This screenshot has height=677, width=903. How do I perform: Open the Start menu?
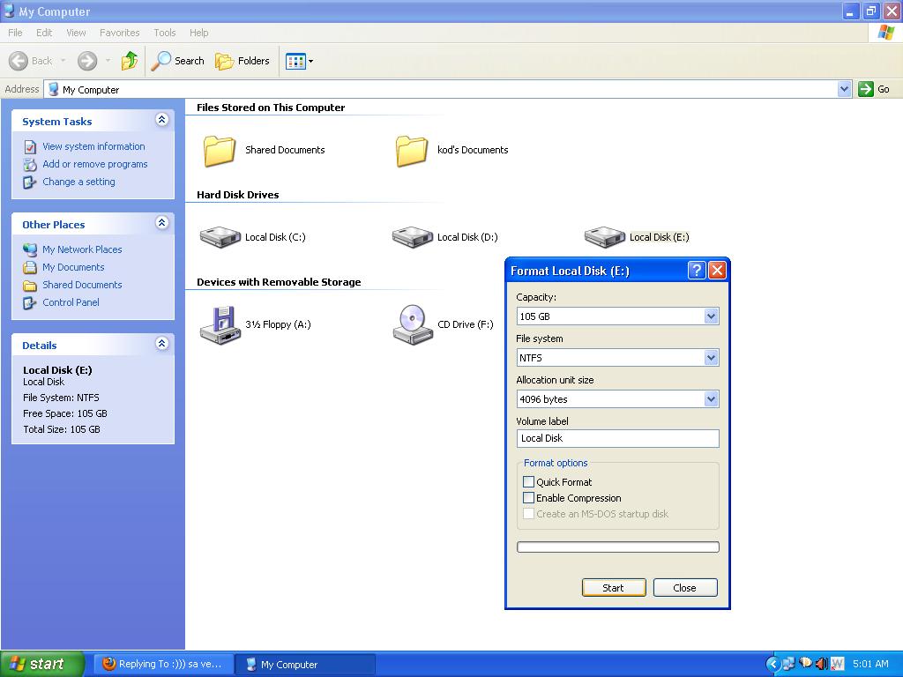[x=41, y=664]
